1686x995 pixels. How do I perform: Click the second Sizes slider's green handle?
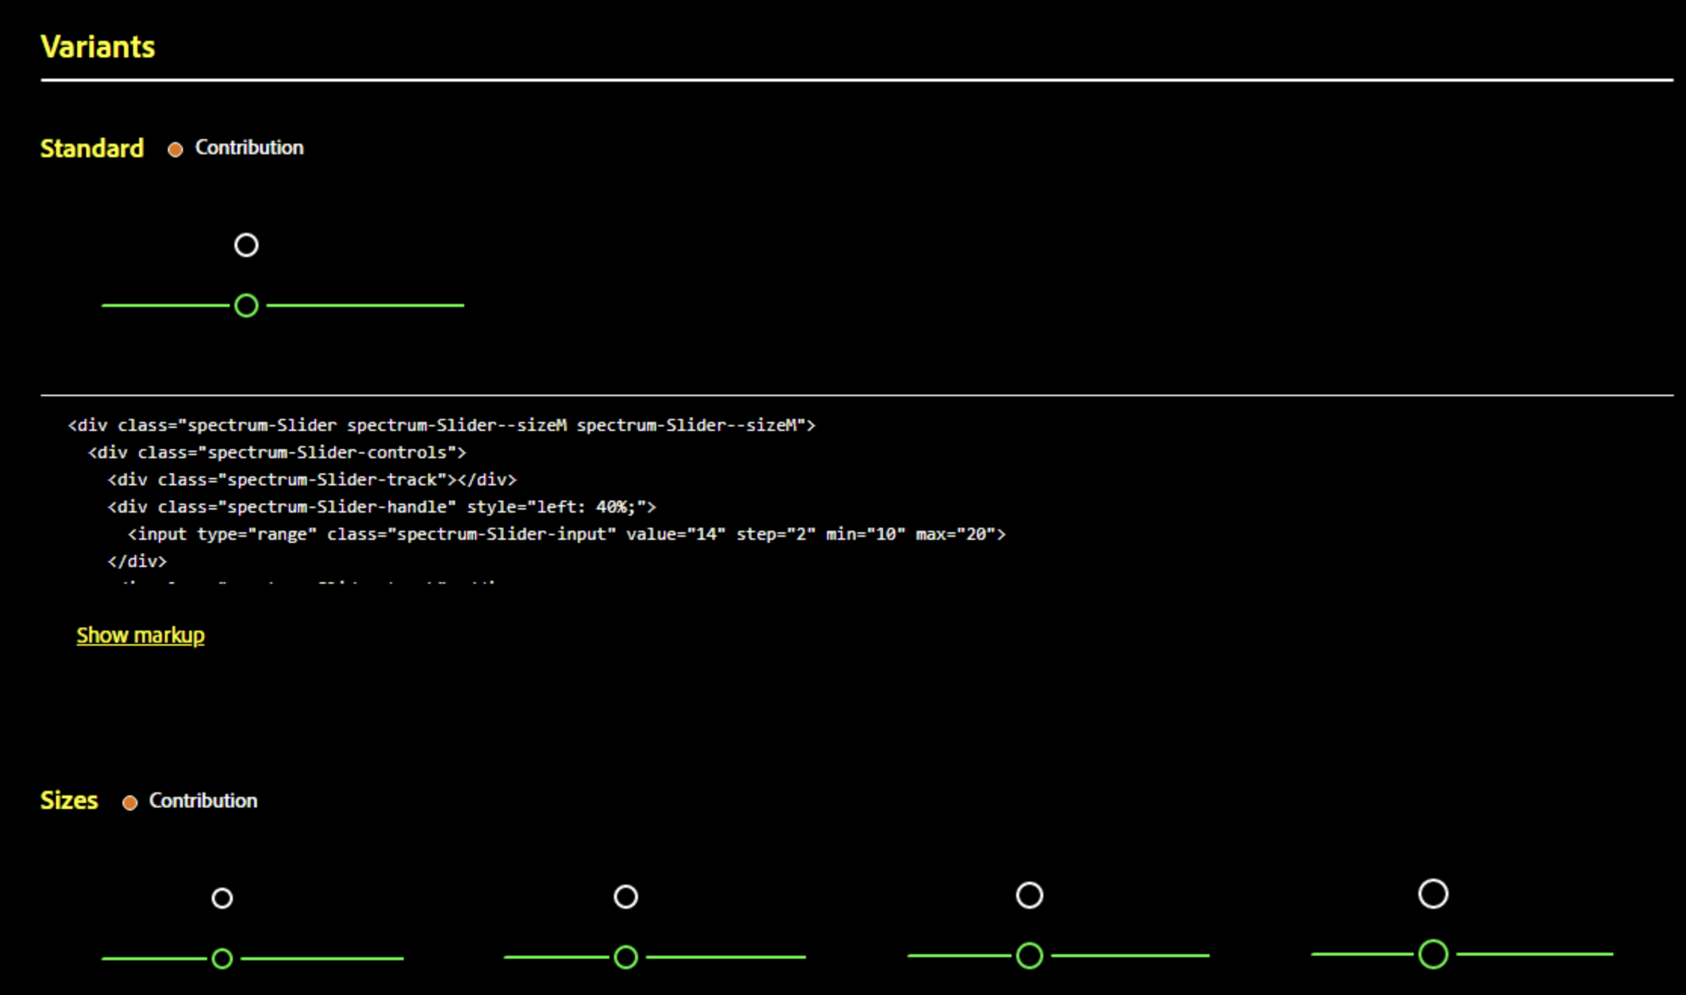click(x=626, y=957)
